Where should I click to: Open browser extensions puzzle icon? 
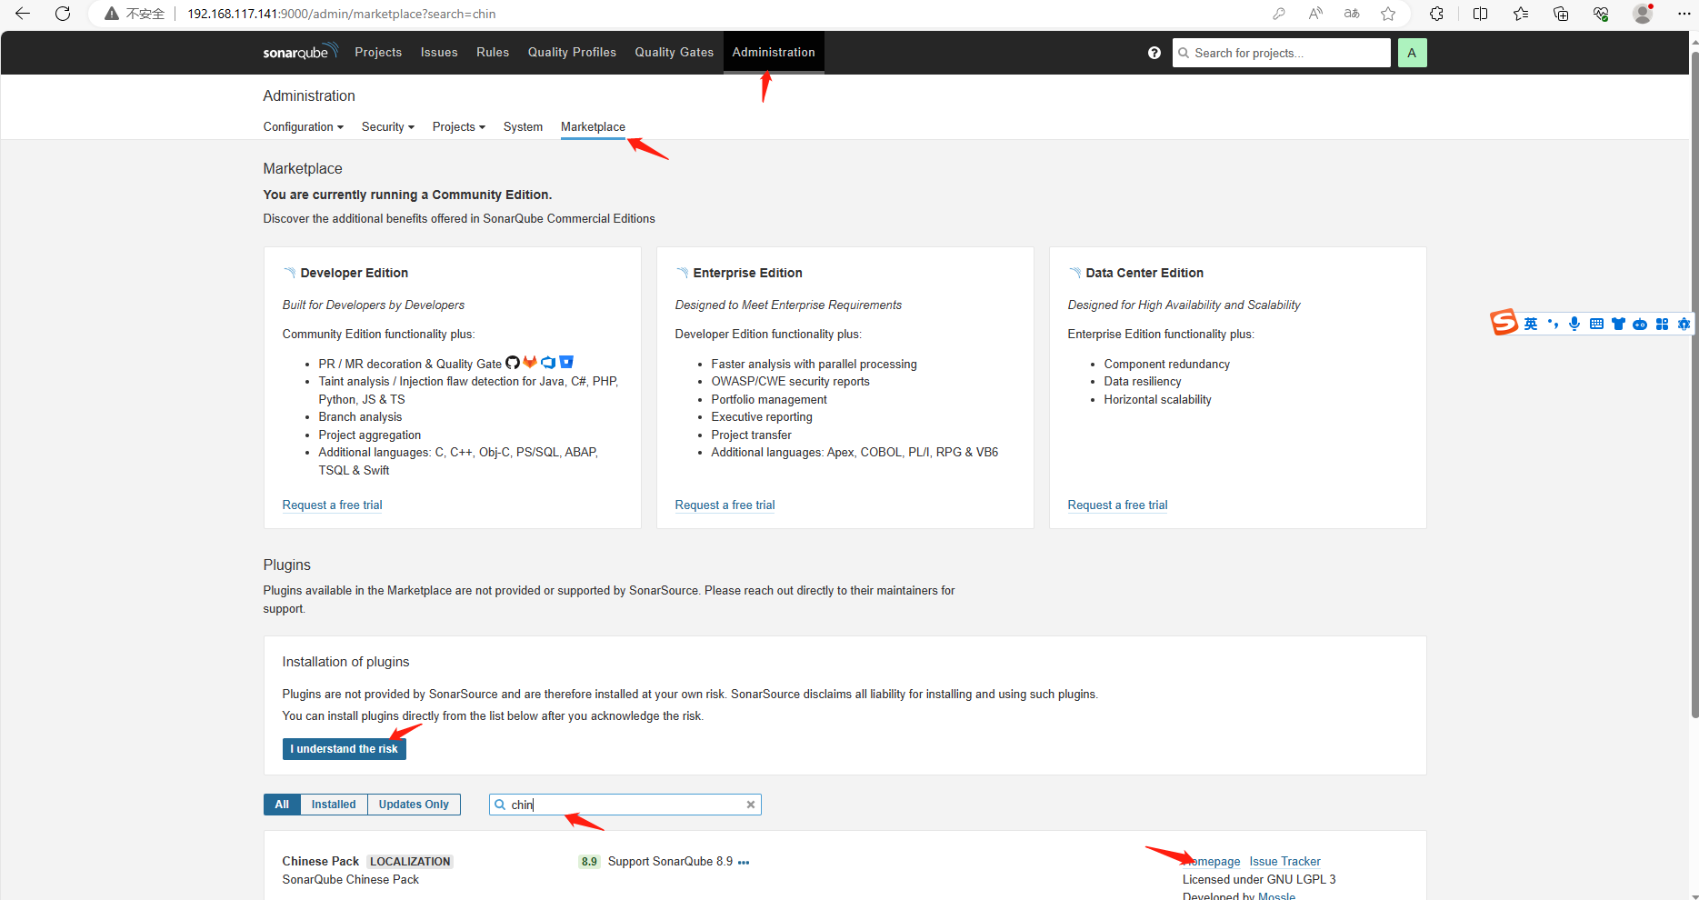click(1436, 14)
